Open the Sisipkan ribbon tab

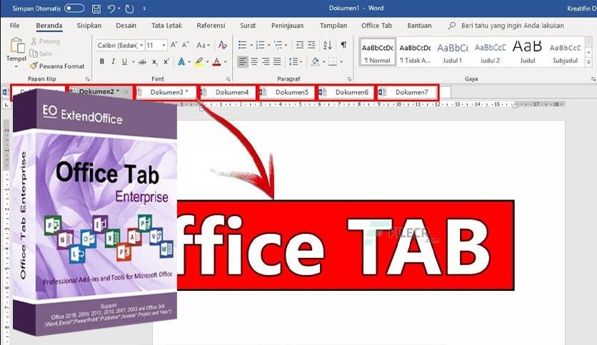tap(89, 26)
